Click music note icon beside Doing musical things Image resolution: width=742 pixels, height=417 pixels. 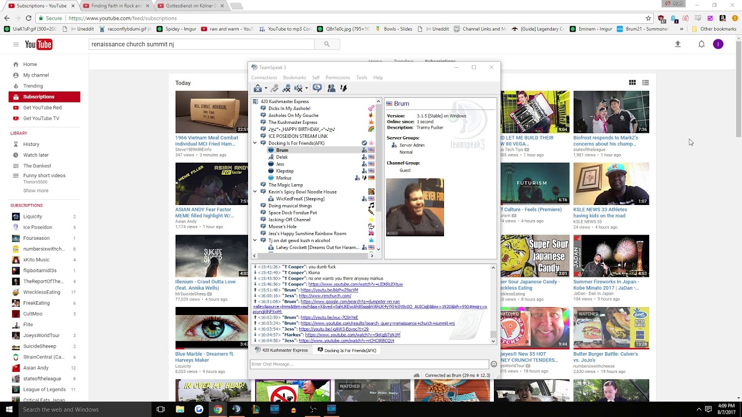[x=371, y=206]
